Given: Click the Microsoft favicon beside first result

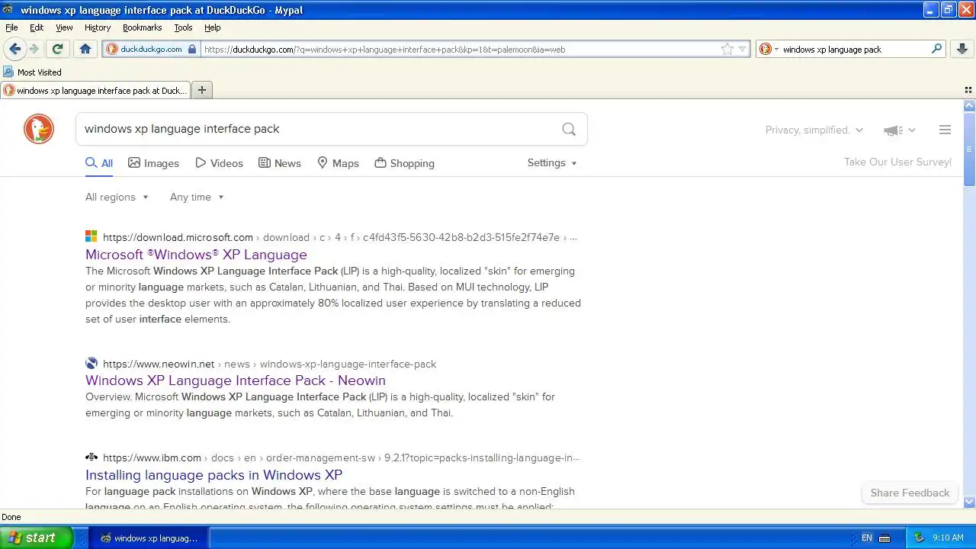Looking at the screenshot, I should pos(91,236).
